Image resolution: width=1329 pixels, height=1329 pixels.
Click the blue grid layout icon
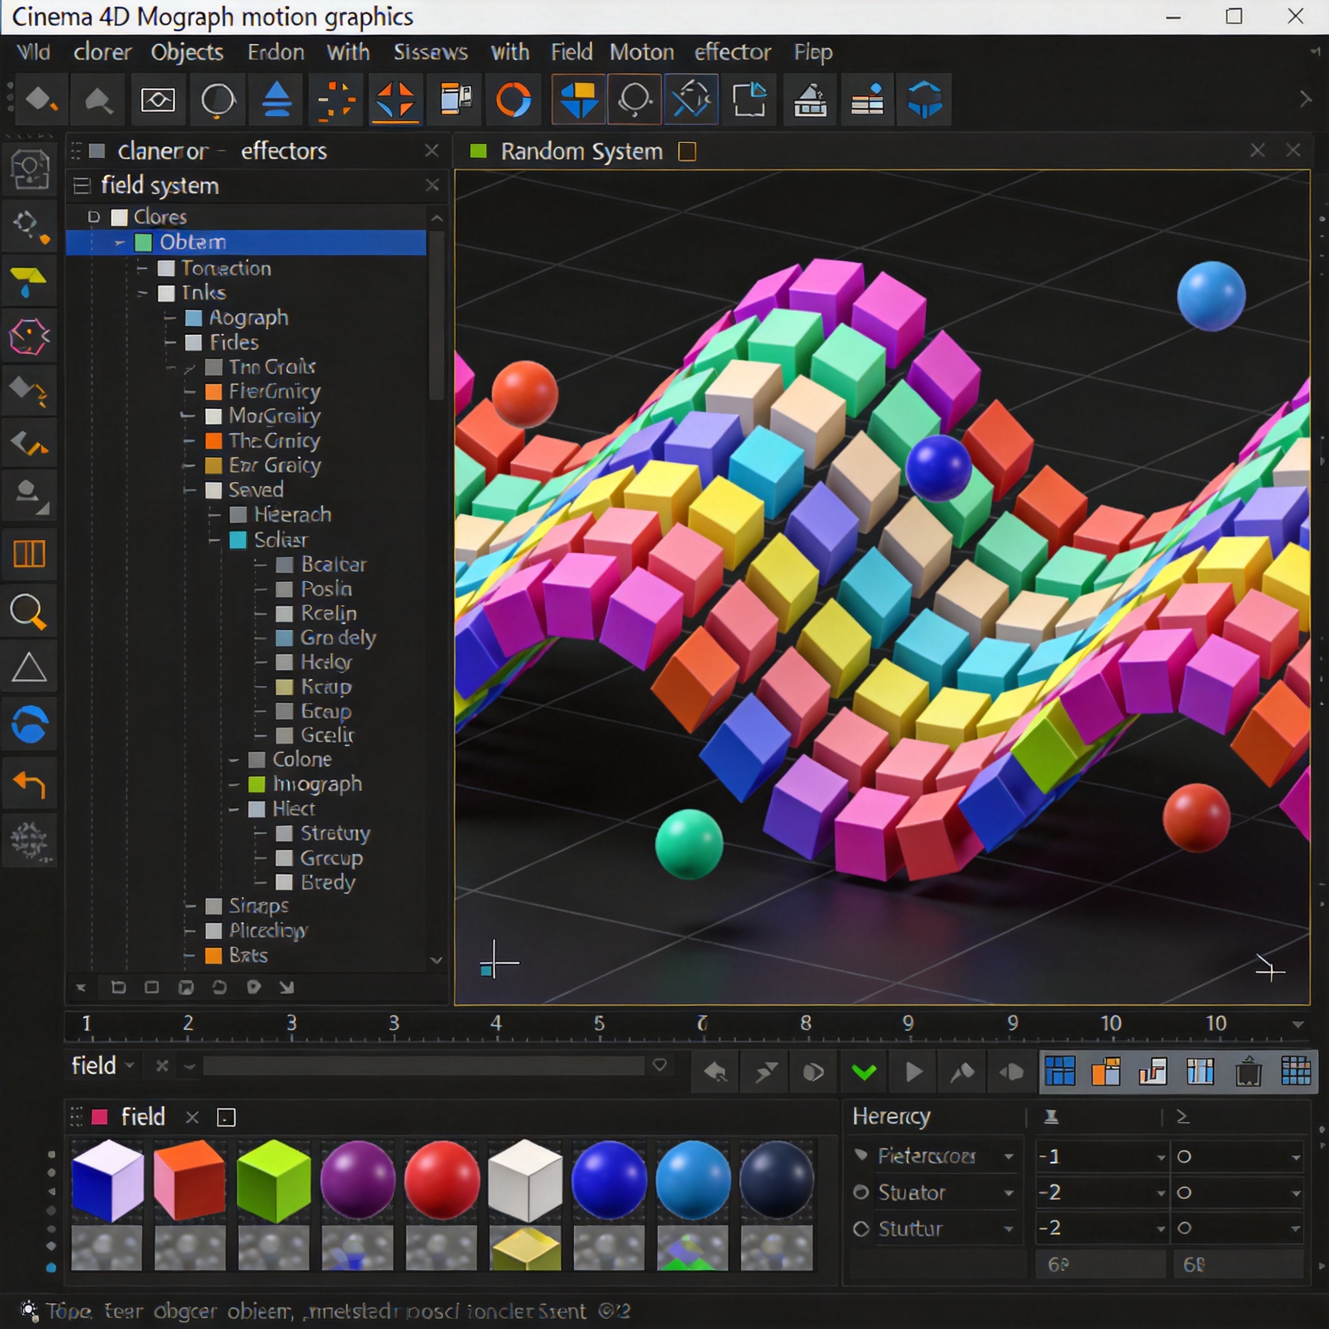coord(1060,1071)
